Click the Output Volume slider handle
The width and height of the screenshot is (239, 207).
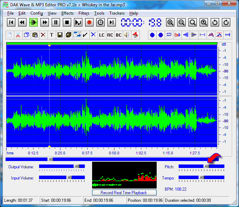pyautogui.click(x=77, y=167)
